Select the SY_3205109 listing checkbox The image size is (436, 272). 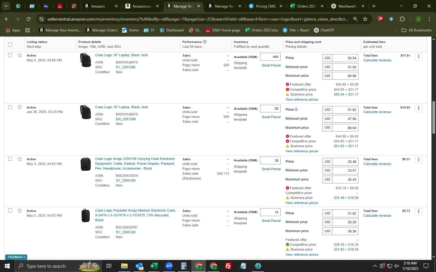pyautogui.click(x=10, y=159)
